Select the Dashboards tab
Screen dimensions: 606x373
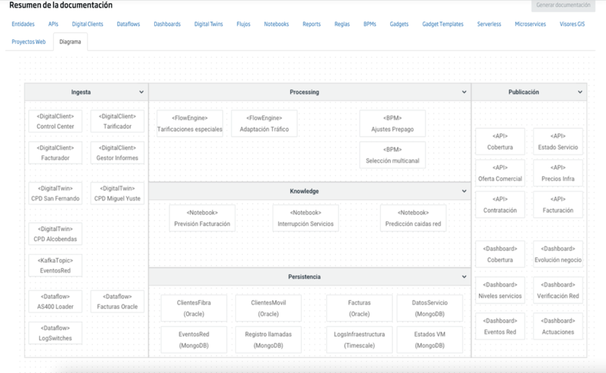tap(167, 24)
